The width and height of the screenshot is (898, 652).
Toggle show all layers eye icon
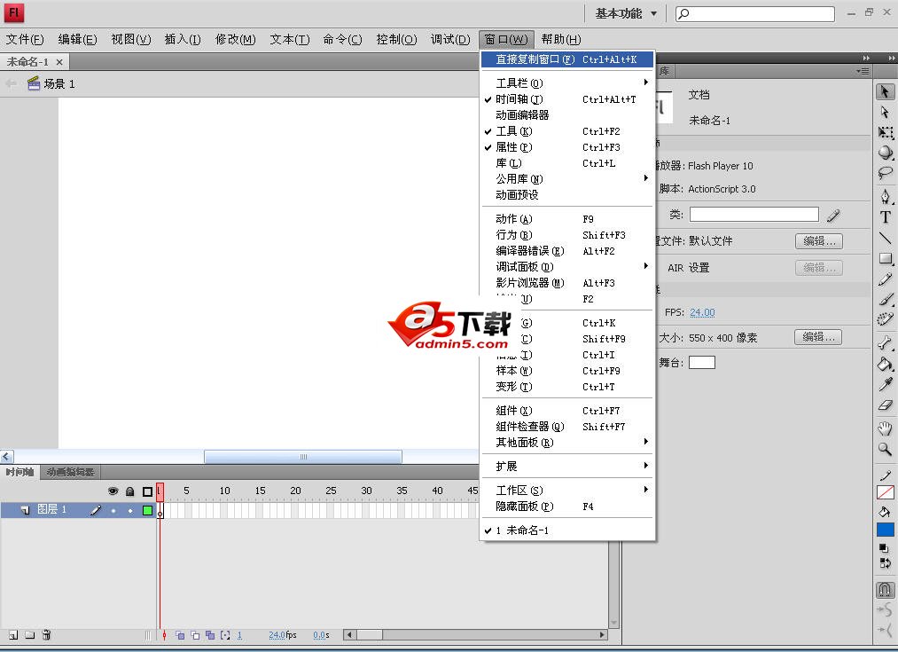113,491
